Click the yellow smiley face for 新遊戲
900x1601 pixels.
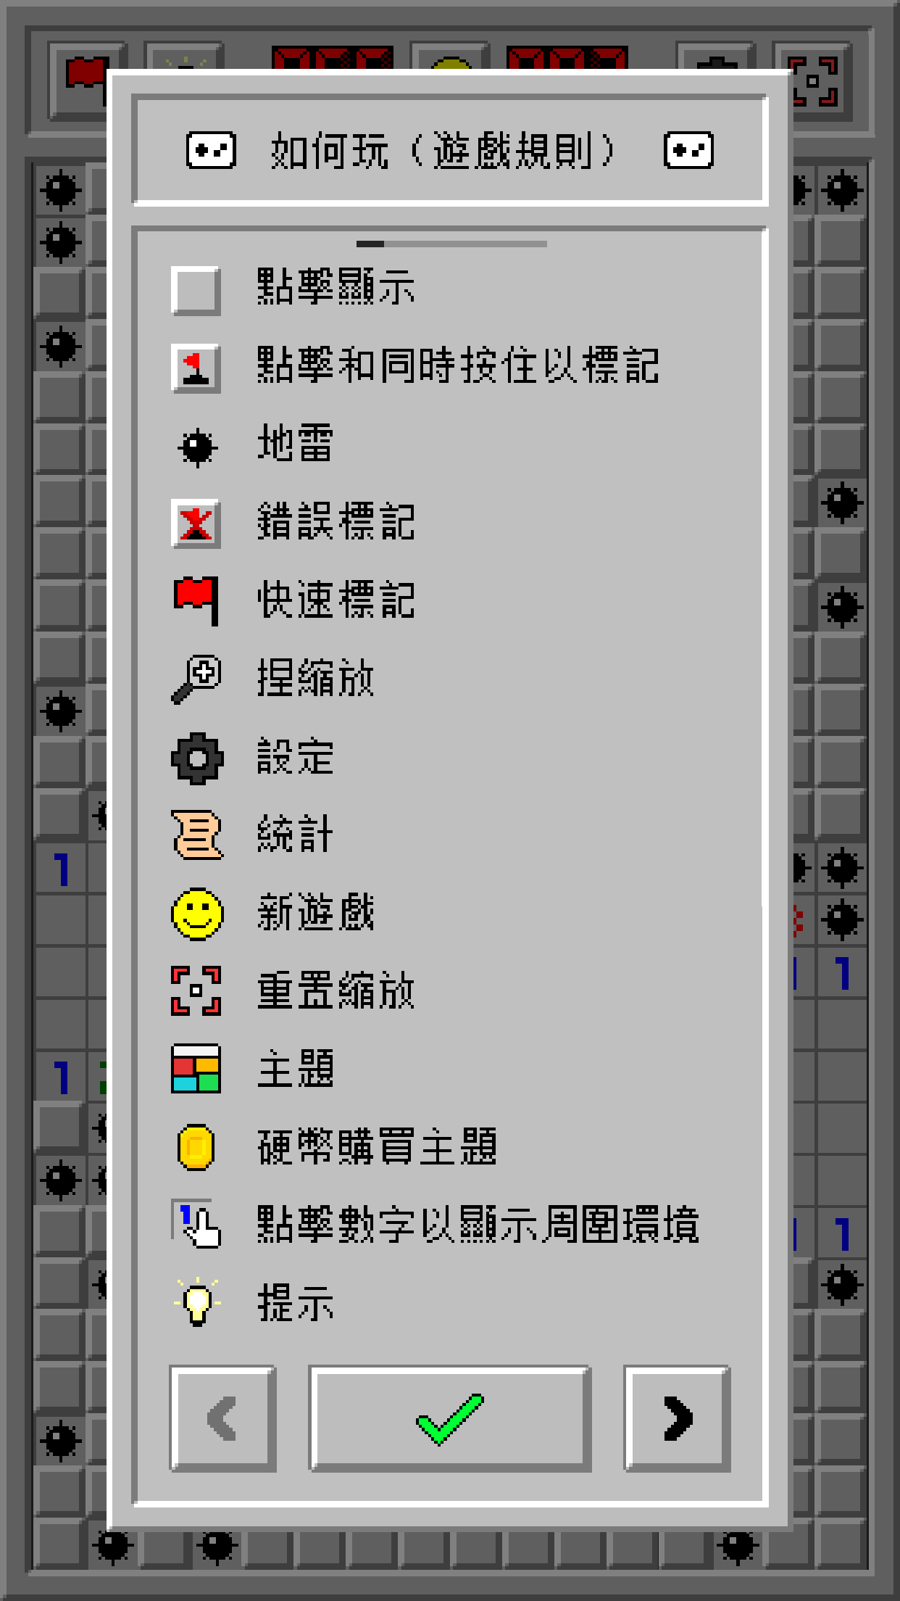(x=196, y=914)
